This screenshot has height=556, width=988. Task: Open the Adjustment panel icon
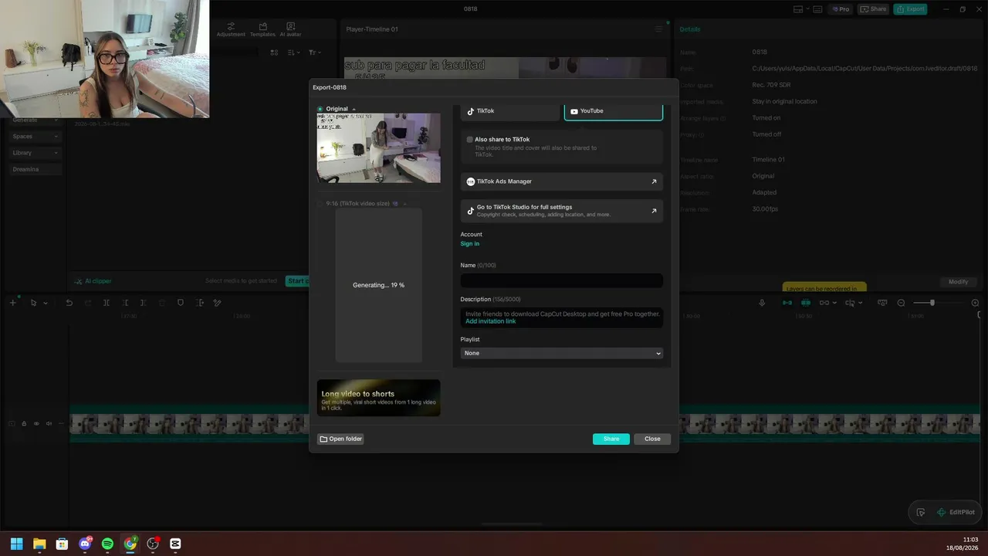231,29
